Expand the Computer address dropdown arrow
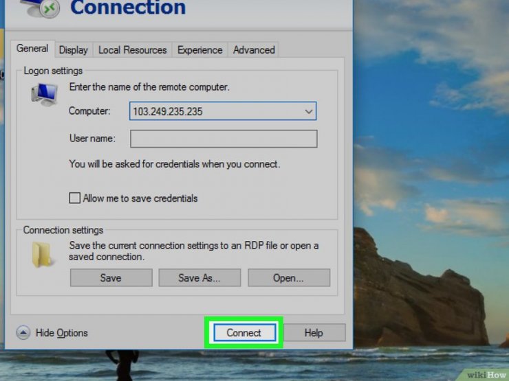The height and width of the screenshot is (381, 509). point(308,111)
